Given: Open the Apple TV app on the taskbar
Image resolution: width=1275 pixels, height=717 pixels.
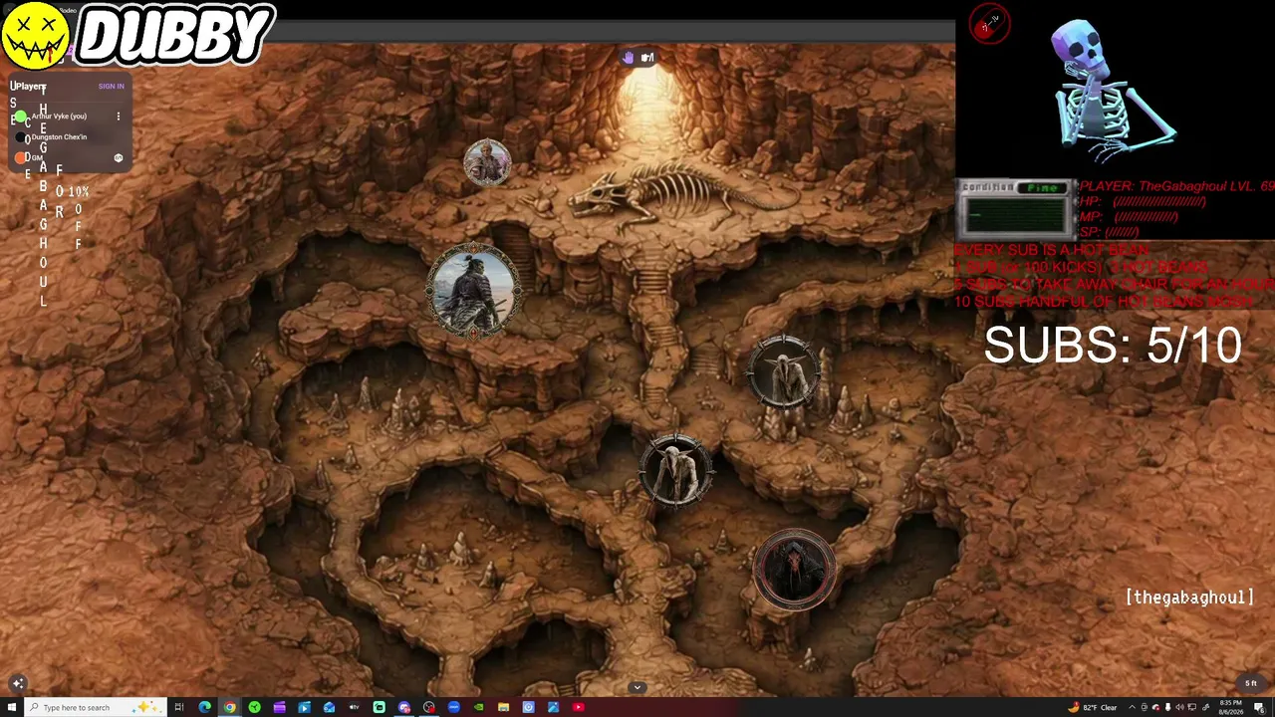Looking at the screenshot, I should pyautogui.click(x=355, y=707).
